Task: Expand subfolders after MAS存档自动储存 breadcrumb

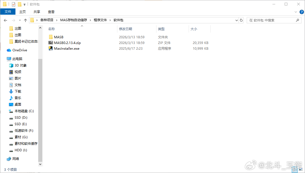Action: coord(90,20)
